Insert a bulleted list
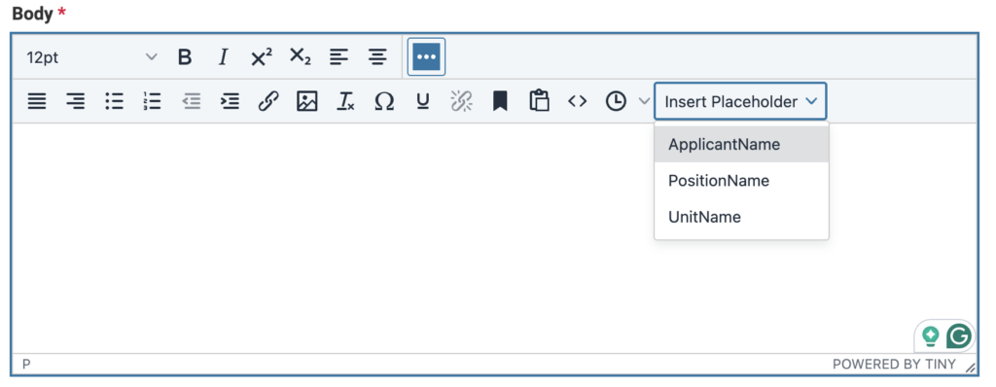 tap(115, 101)
